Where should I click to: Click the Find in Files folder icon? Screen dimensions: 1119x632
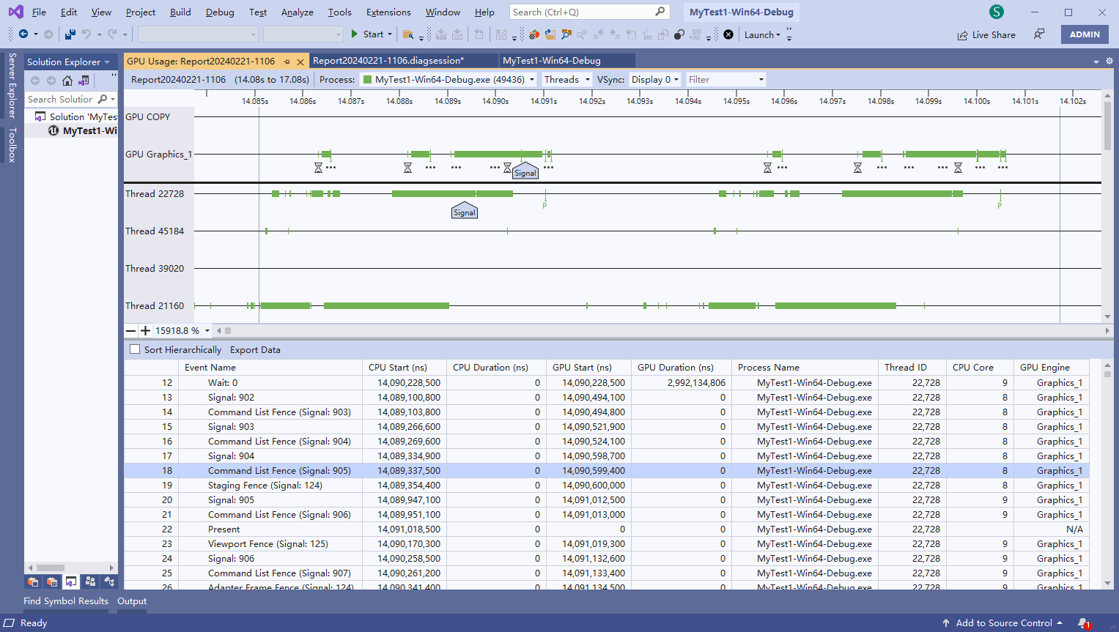point(408,34)
